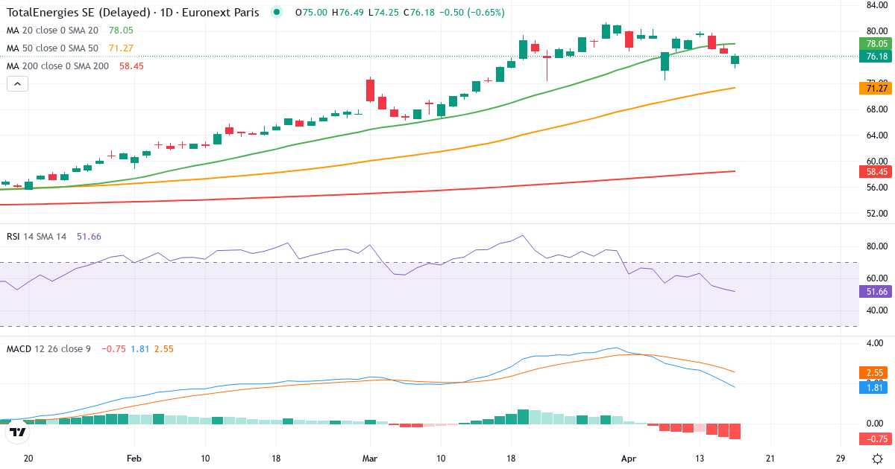The height and width of the screenshot is (469, 895).
Task: Click the Mar label on time axis
Action: tap(371, 459)
